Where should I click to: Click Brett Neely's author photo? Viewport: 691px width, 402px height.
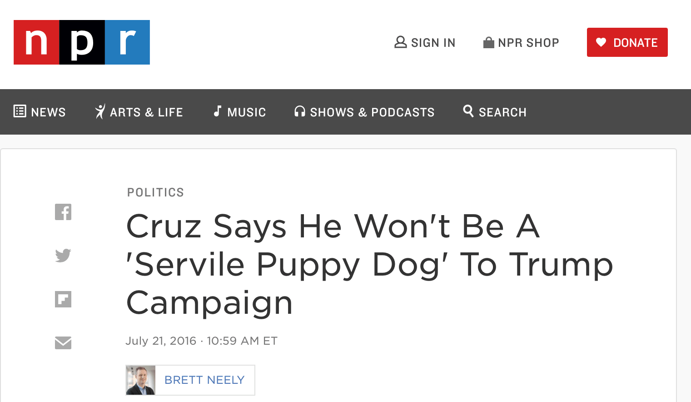pos(141,380)
